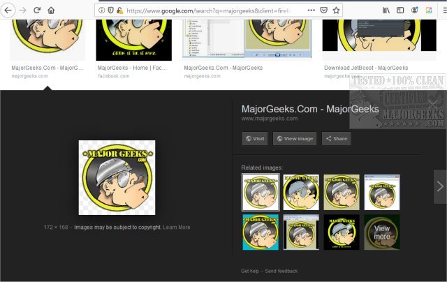Open tracking protection shield icon
447x282 pixels.
[110, 10]
